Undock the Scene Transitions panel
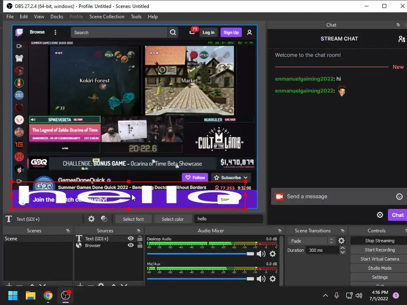Image resolution: width=407 pixels, height=305 pixels. (x=342, y=231)
